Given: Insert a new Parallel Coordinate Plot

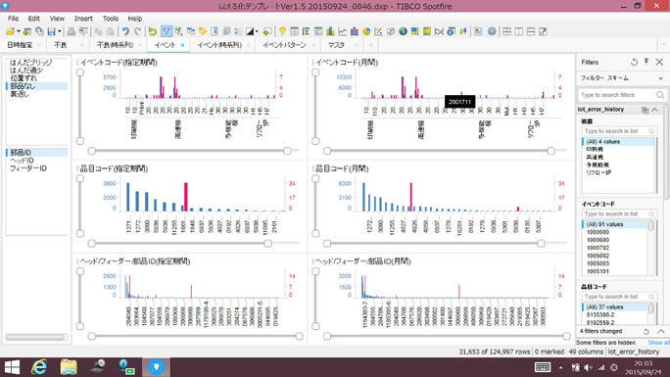Looking at the screenshot, I should 439,31.
